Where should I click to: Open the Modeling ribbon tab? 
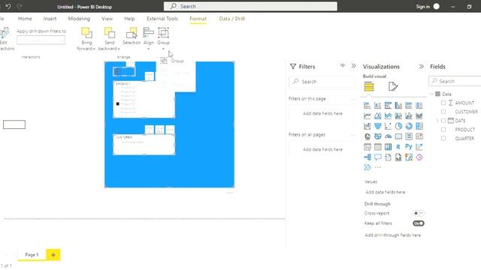[79, 19]
